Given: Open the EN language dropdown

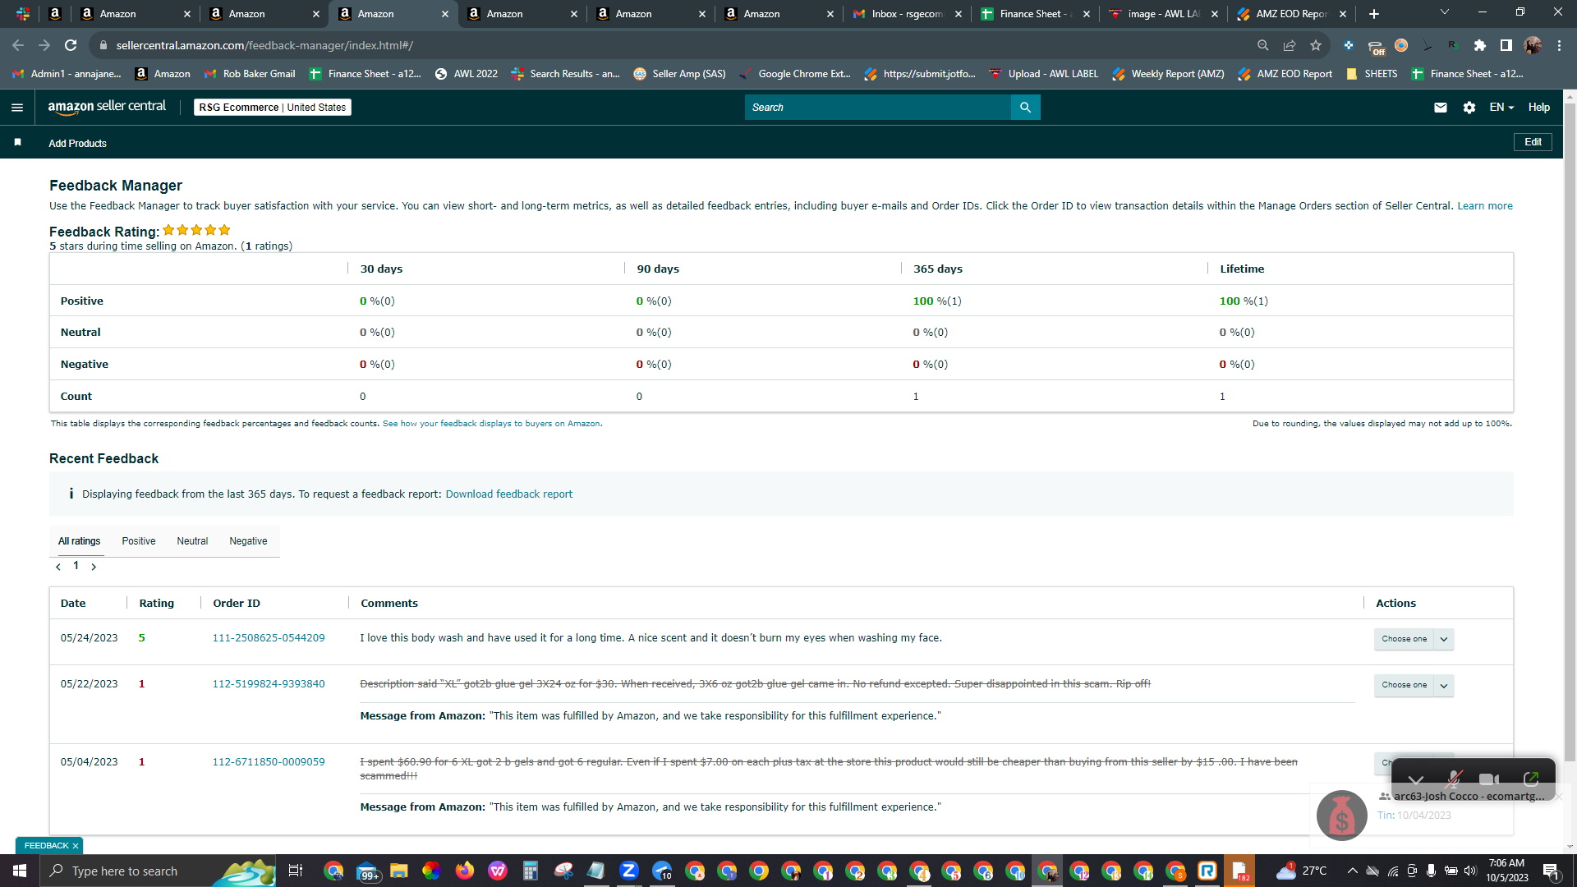Looking at the screenshot, I should point(1501,108).
